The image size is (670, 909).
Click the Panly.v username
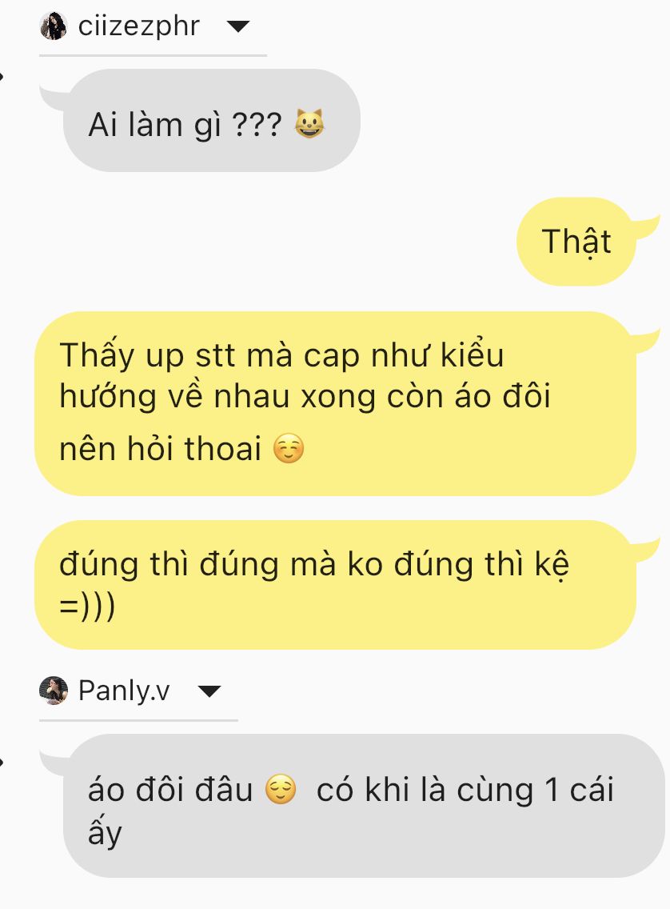point(124,691)
